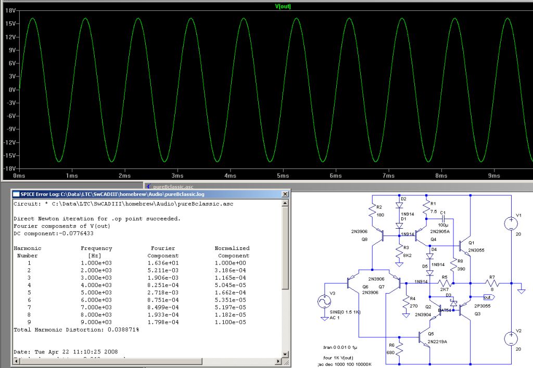This screenshot has width=533, height=368.
Task: Click the V2 voltage source symbol
Action: 511,339
